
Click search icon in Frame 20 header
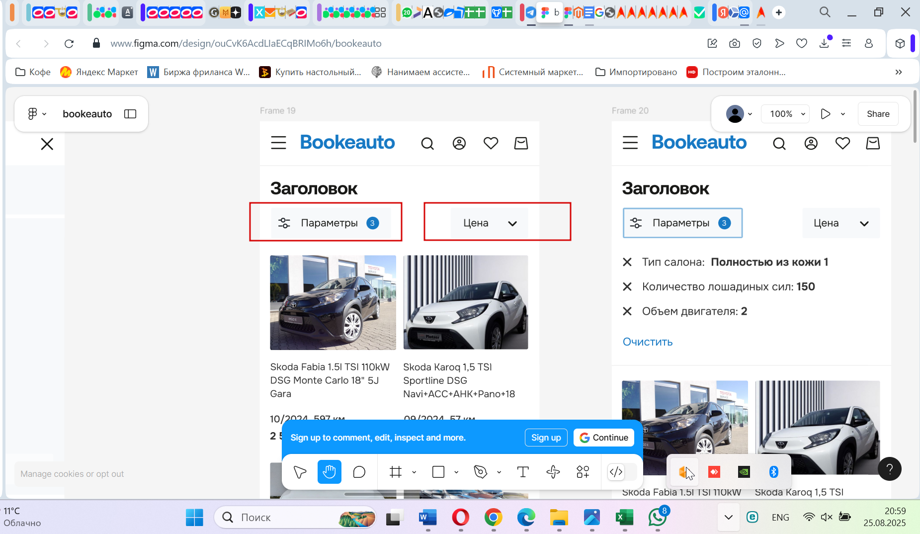click(x=779, y=144)
